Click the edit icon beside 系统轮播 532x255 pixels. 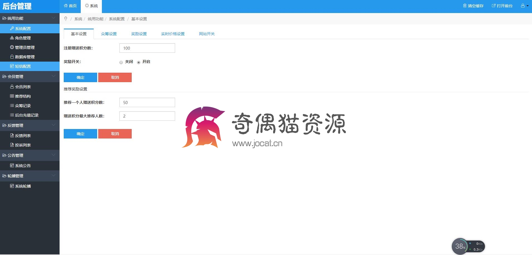pos(12,186)
